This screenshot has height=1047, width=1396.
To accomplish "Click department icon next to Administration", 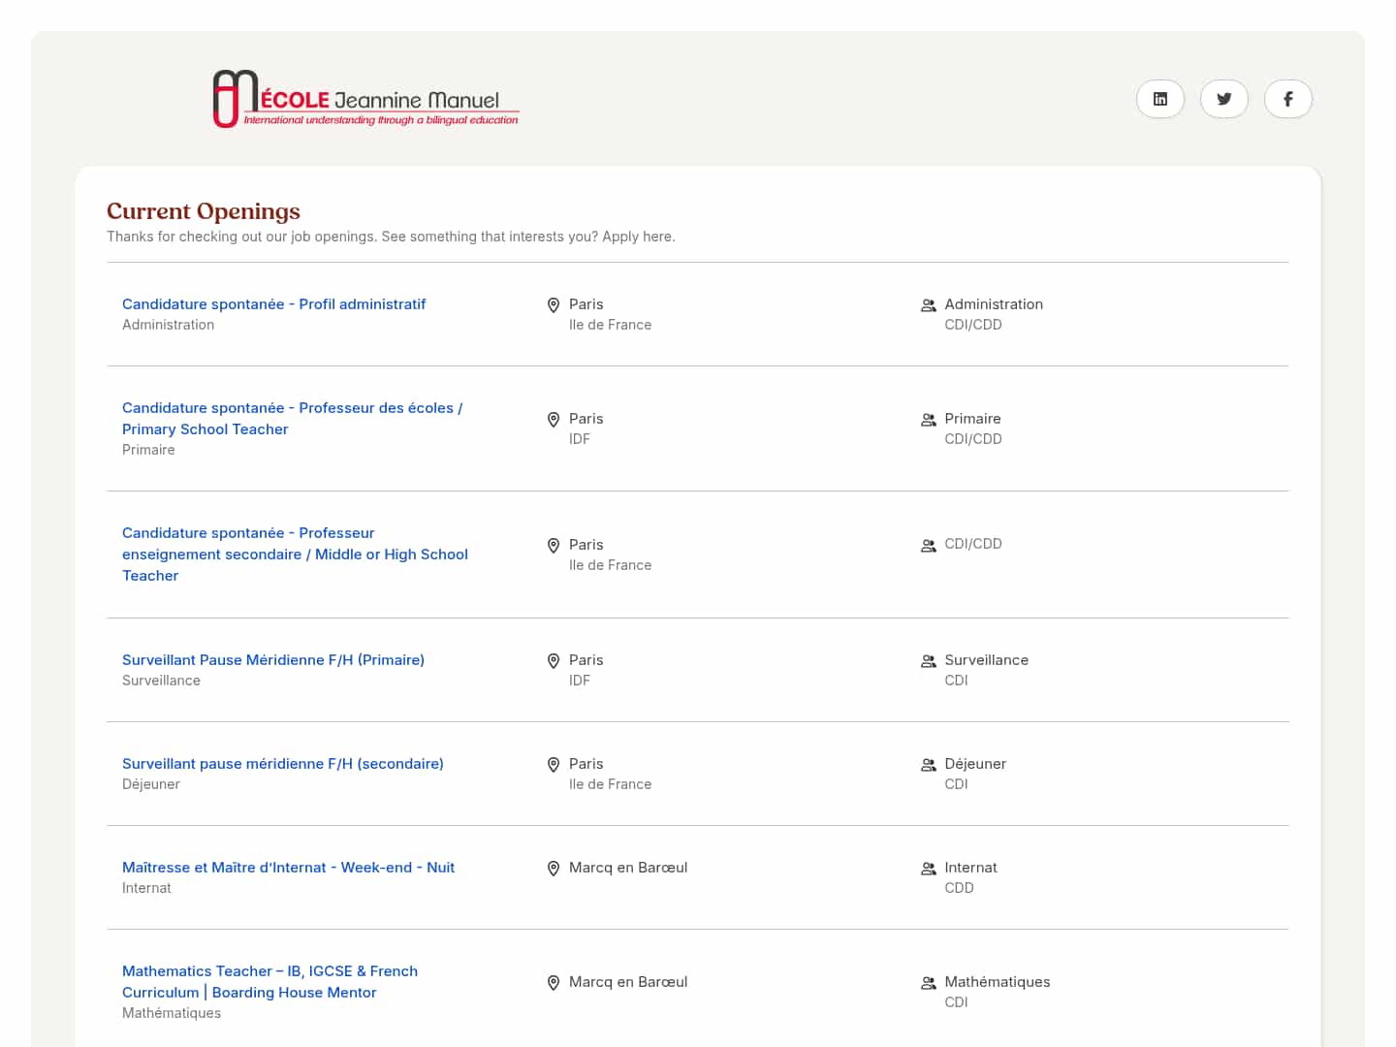I will (x=928, y=305).
